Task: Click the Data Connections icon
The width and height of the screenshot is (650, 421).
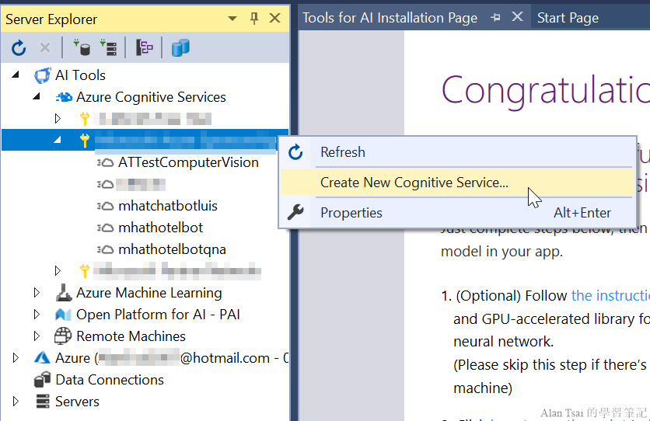Action: 42,379
